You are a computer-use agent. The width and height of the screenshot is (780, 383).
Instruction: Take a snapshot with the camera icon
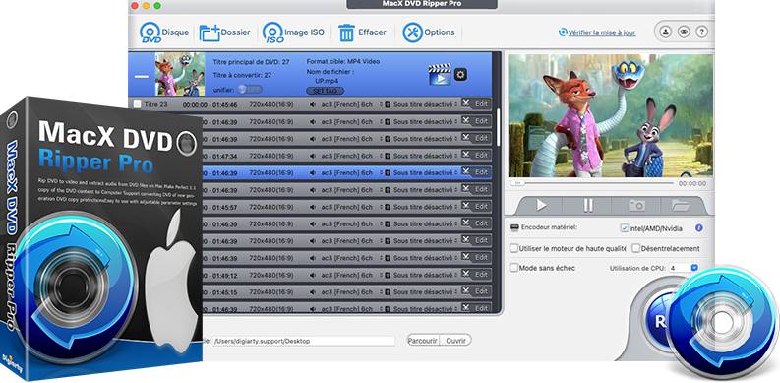(636, 205)
